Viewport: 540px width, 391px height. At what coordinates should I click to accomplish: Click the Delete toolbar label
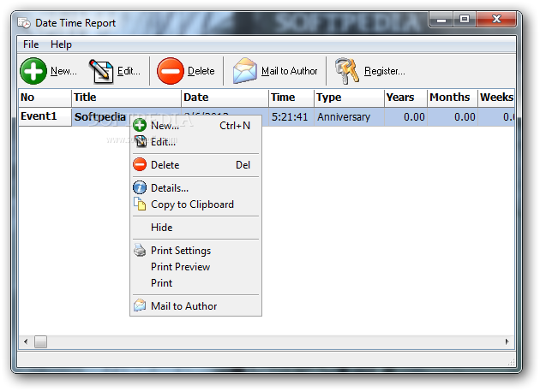(x=201, y=71)
